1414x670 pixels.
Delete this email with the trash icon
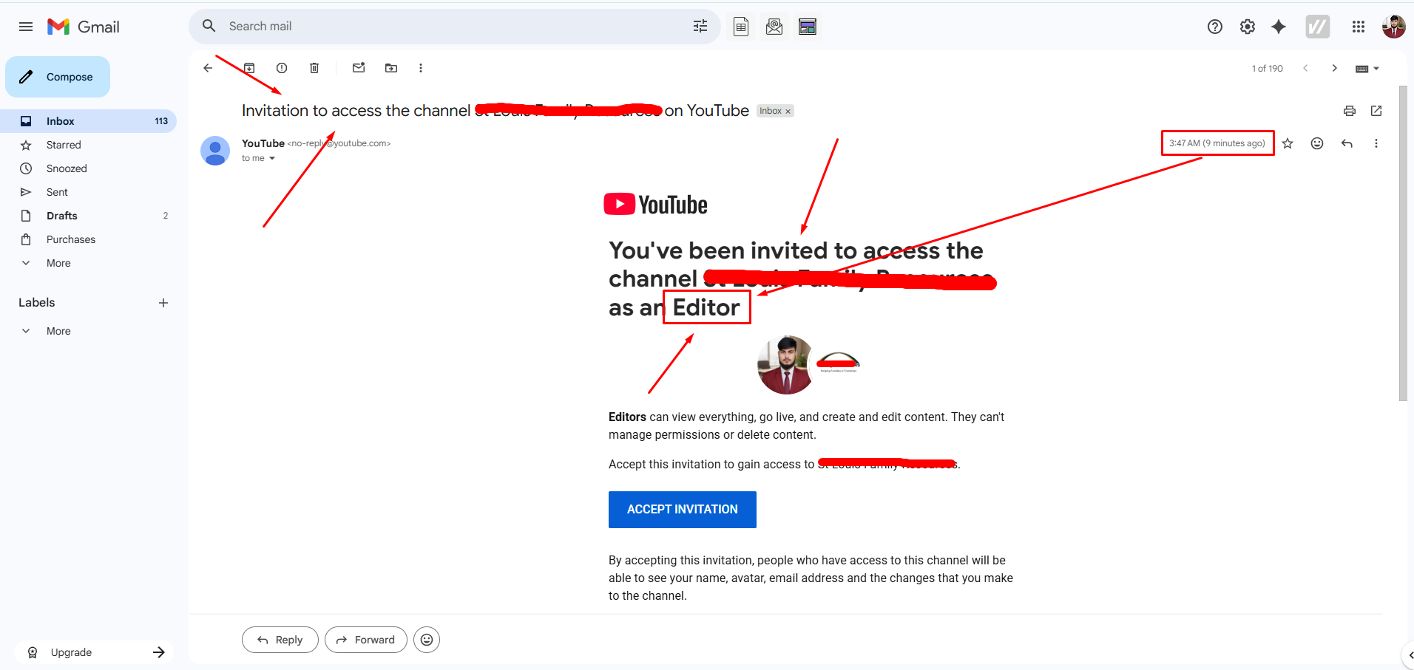click(x=314, y=68)
